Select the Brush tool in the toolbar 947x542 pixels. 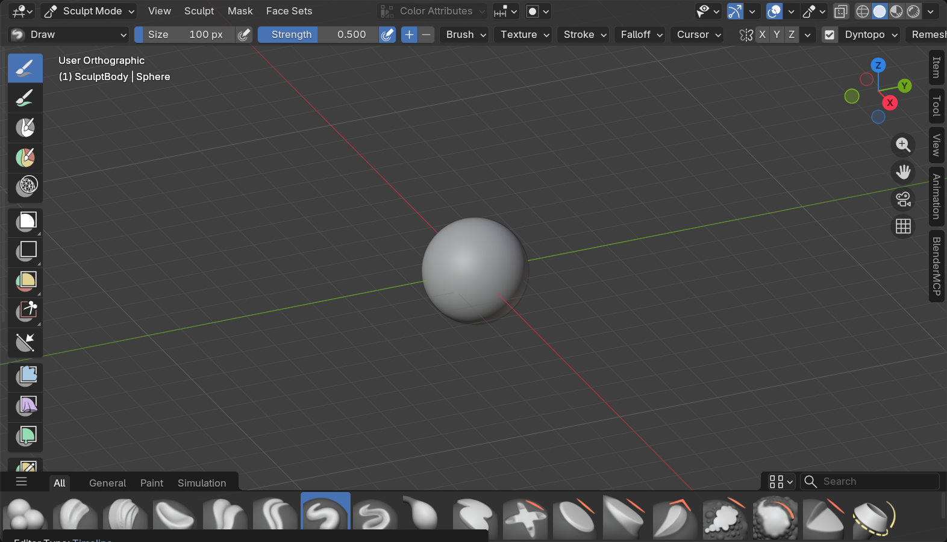click(25, 68)
